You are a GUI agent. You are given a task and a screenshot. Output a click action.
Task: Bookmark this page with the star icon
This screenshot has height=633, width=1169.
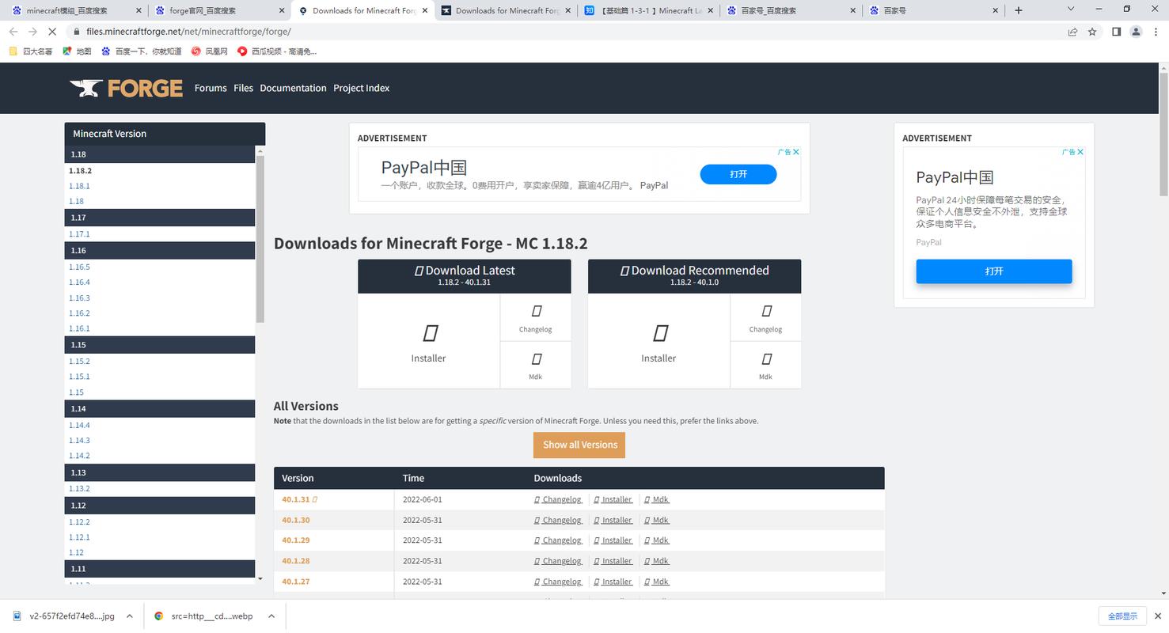coord(1092,32)
